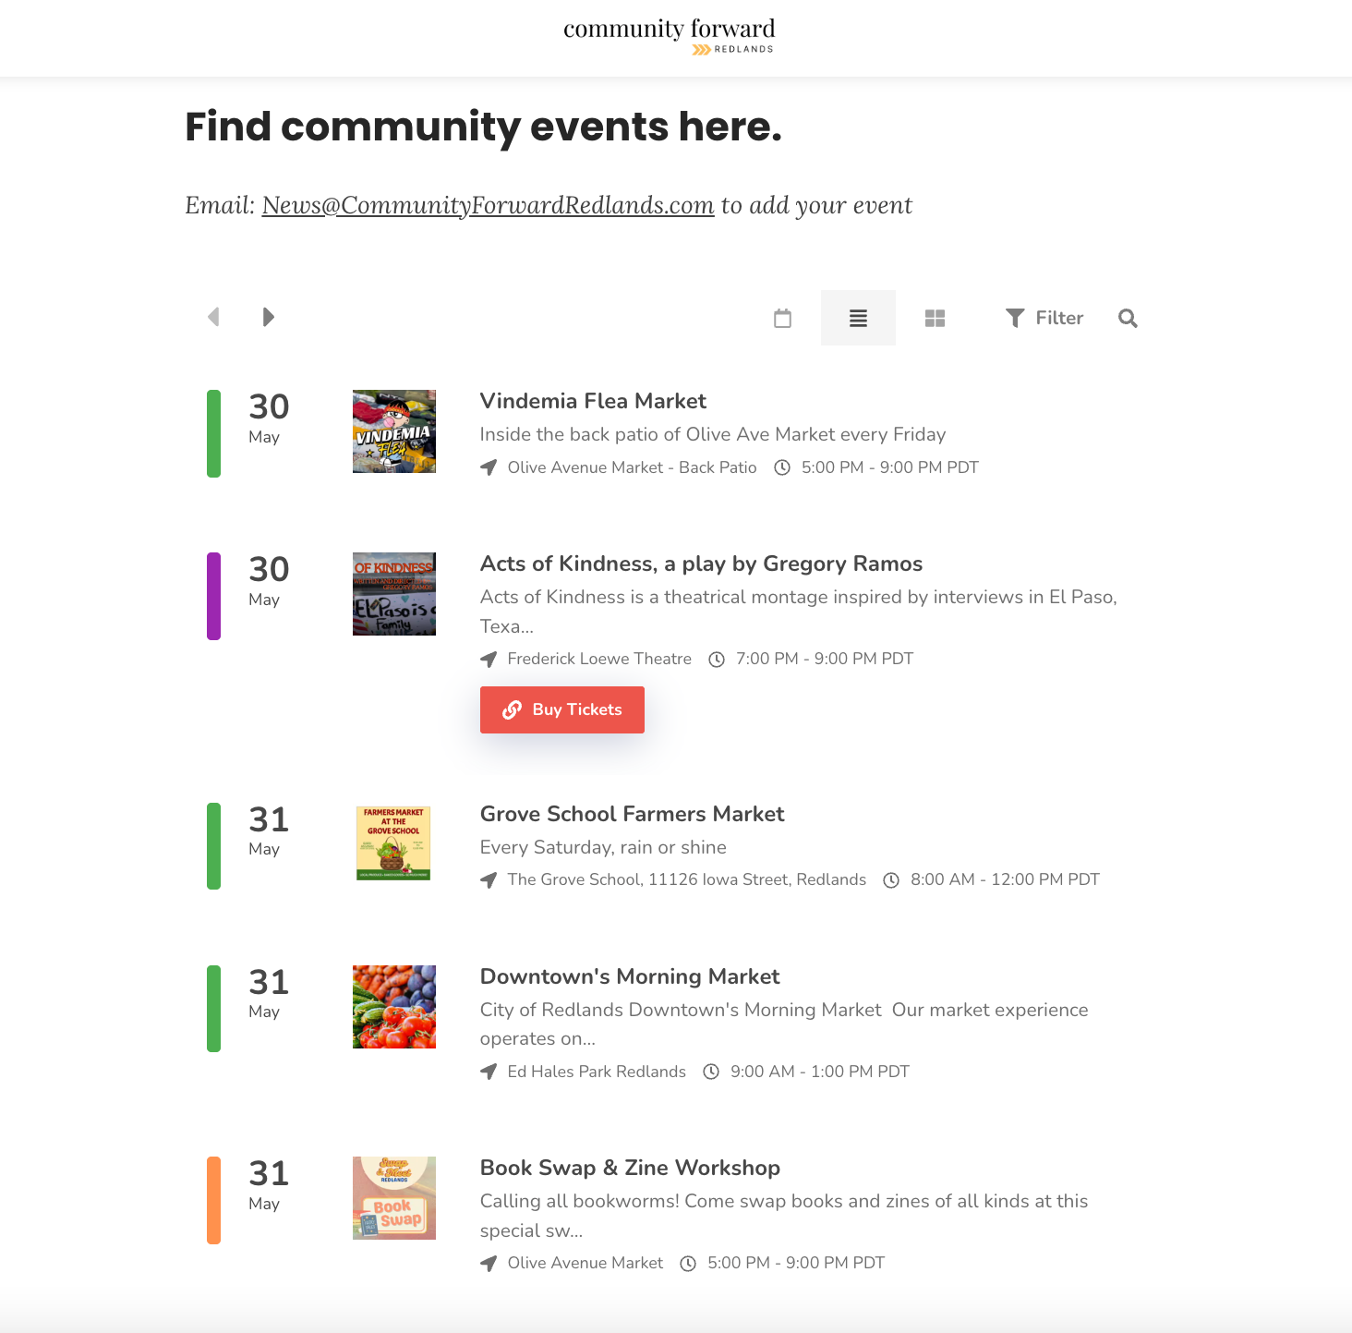The image size is (1352, 1333).
Task: Click 30 May date of Acts of Kindness
Action: (269, 580)
